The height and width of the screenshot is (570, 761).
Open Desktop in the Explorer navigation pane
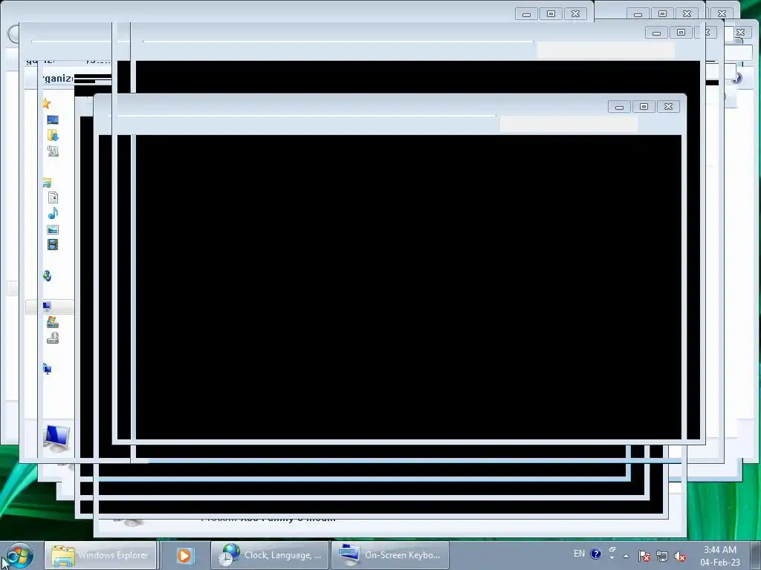(53, 119)
